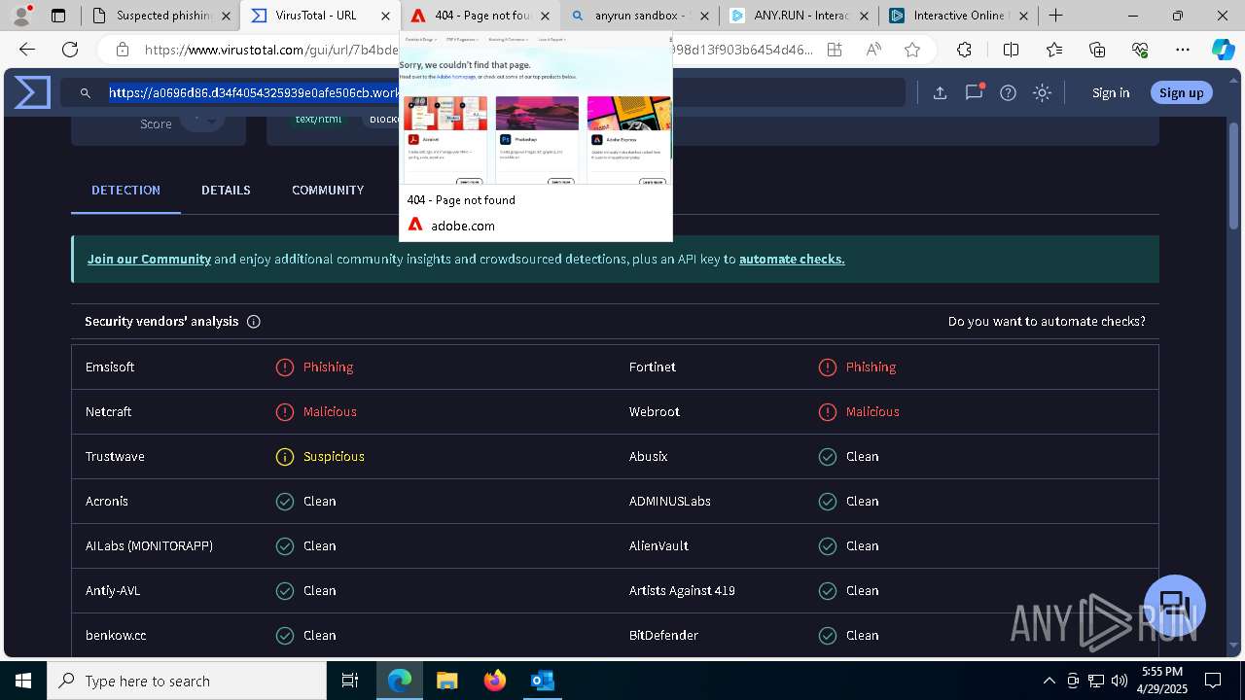Screen dimensions: 1245x700
Task: Open a new browser tab with plus button
Action: 1055,16
